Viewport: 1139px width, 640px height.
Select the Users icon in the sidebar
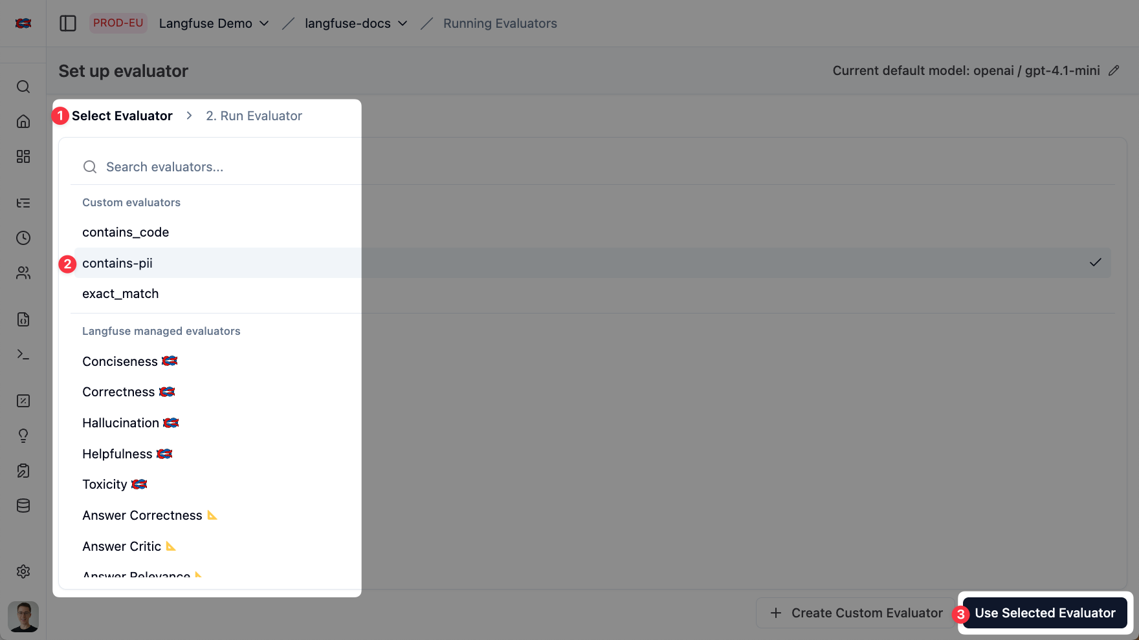pos(23,273)
